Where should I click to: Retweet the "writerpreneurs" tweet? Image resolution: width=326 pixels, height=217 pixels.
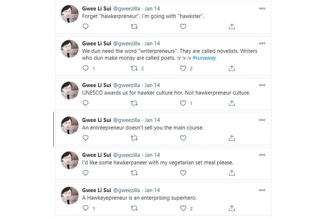point(134,68)
